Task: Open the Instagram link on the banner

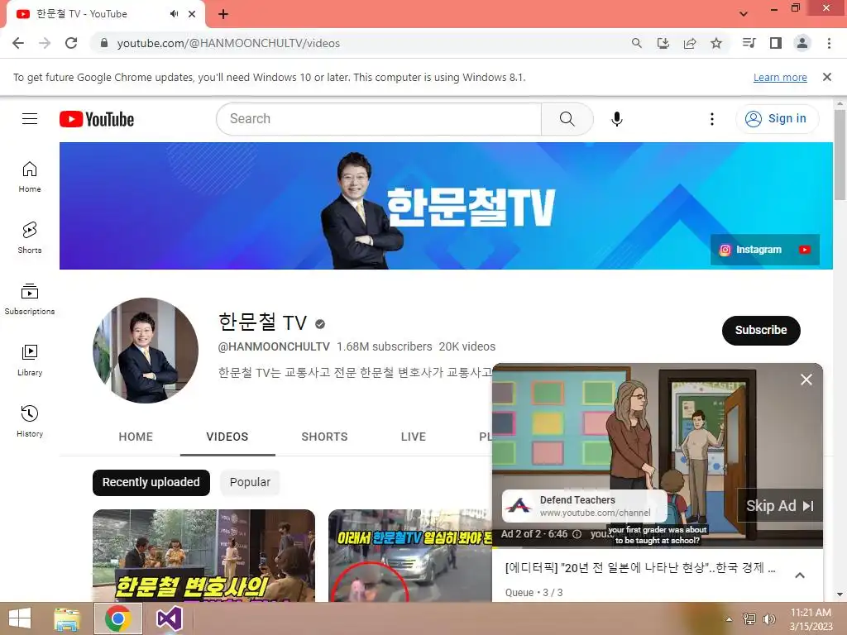Action: tap(751, 250)
